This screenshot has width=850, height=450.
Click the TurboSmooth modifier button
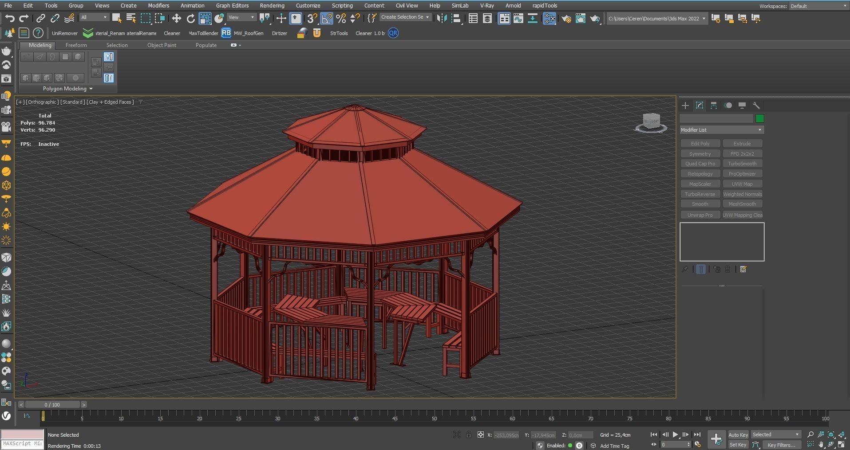(742, 164)
